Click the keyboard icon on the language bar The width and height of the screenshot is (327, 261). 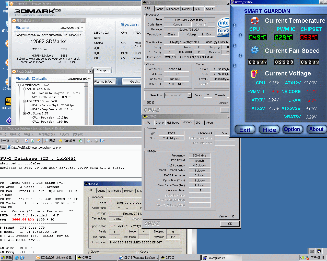pos(312,251)
